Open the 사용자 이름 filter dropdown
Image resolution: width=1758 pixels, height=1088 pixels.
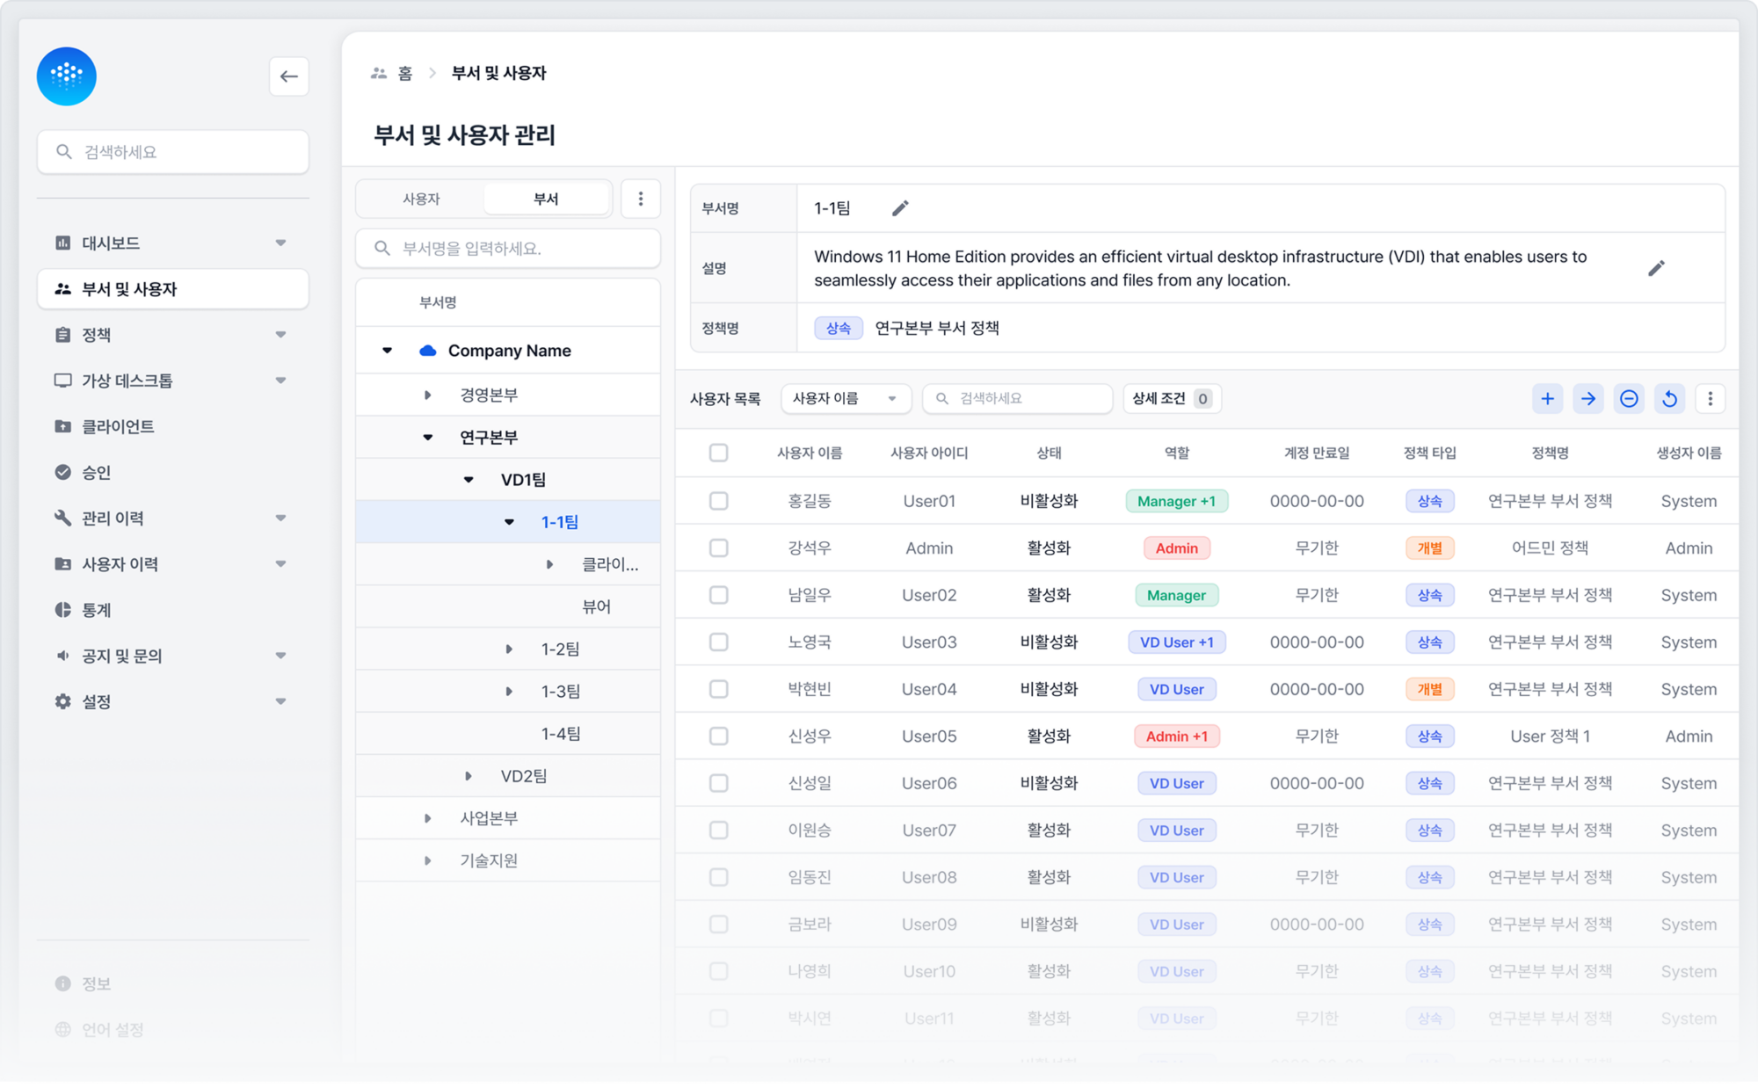point(845,399)
